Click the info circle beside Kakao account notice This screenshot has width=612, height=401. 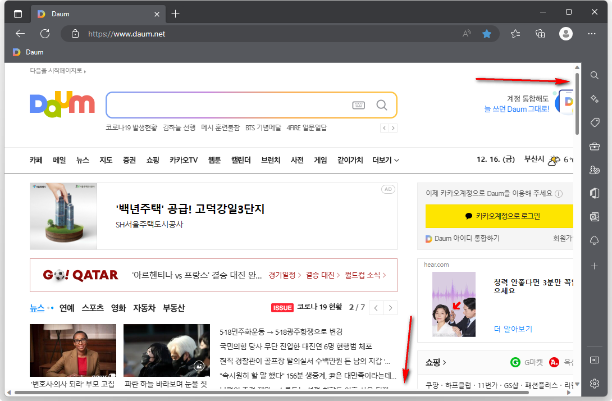[x=559, y=193]
